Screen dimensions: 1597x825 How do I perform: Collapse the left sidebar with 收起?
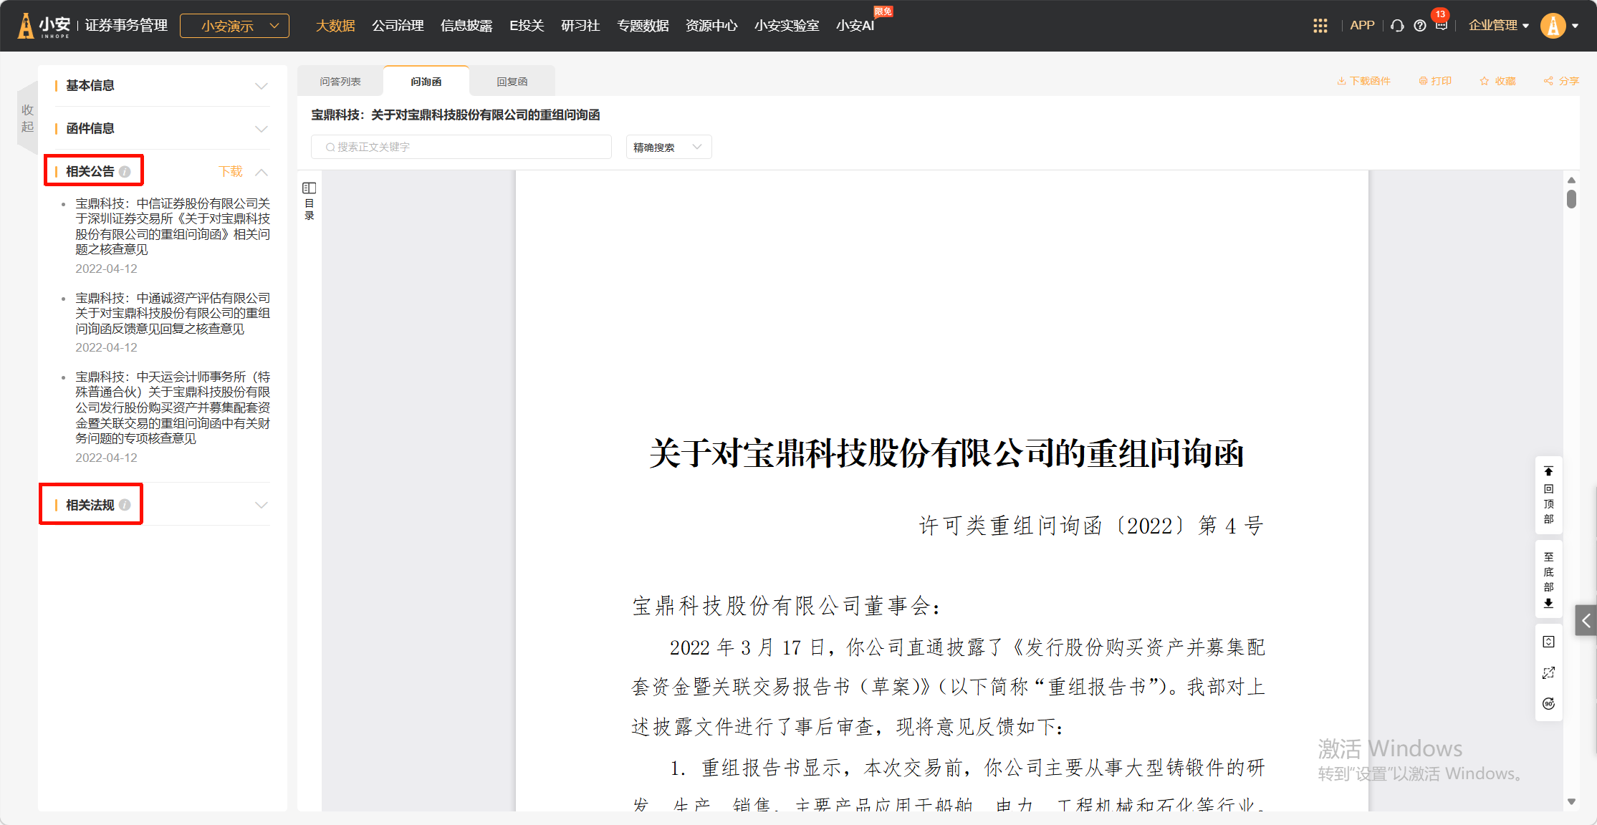(x=27, y=118)
